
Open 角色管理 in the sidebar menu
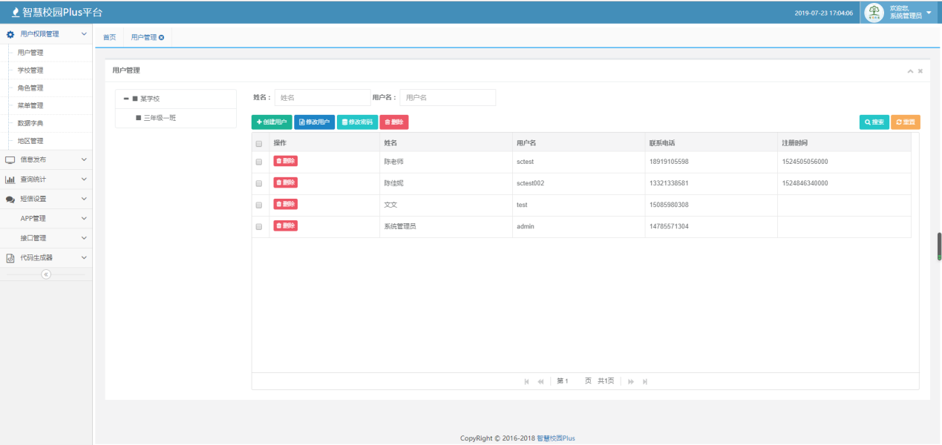click(30, 88)
